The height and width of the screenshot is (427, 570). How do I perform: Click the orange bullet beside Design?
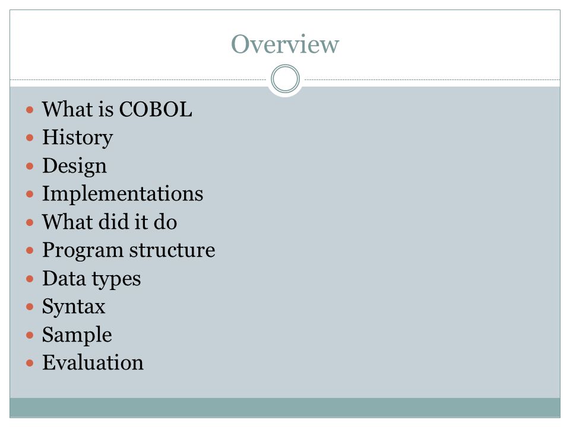[30, 166]
